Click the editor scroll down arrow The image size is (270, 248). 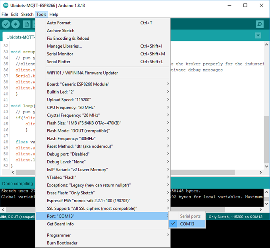point(266,166)
